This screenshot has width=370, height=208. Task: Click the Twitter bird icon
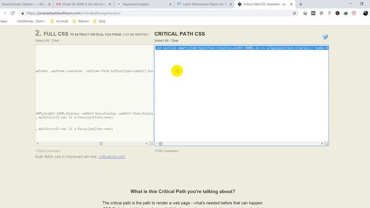(x=325, y=37)
